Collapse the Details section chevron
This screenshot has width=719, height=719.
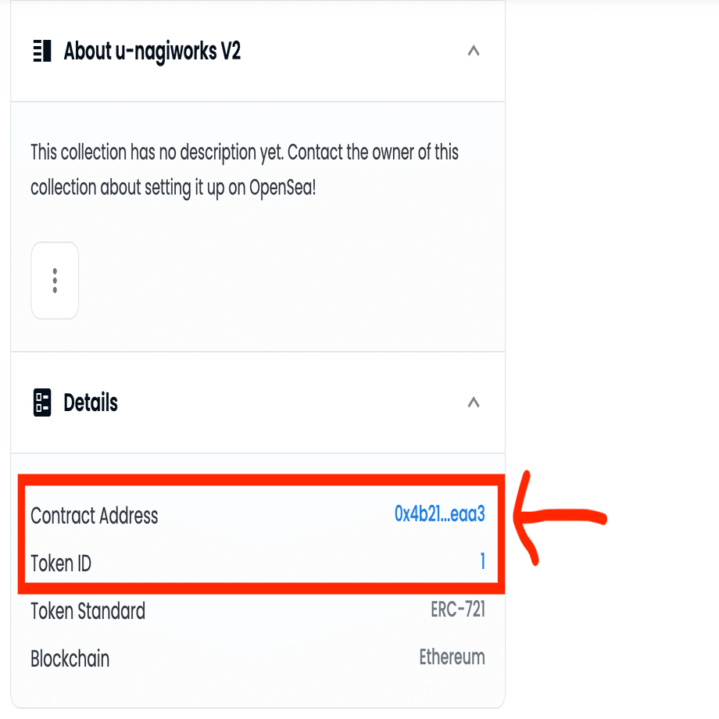click(x=473, y=402)
